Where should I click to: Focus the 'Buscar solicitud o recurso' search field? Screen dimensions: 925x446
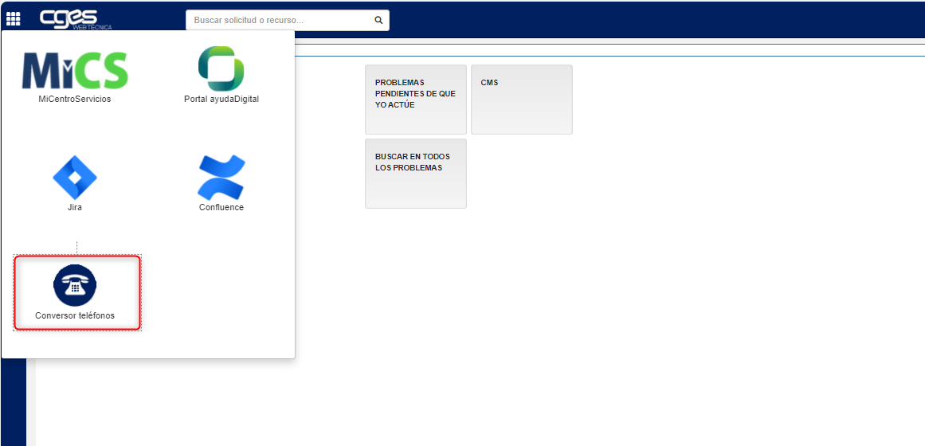(288, 20)
